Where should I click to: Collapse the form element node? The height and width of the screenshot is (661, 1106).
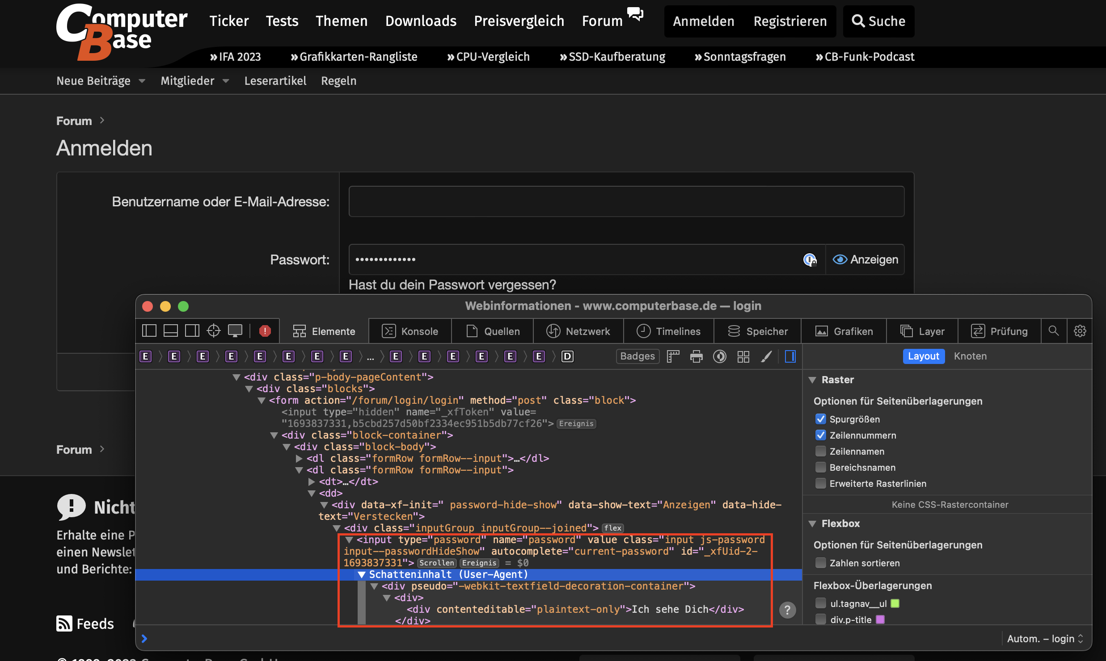click(x=262, y=401)
